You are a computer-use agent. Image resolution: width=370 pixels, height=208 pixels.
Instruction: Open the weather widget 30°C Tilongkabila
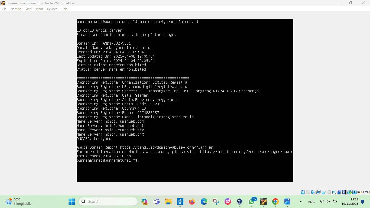(18, 201)
